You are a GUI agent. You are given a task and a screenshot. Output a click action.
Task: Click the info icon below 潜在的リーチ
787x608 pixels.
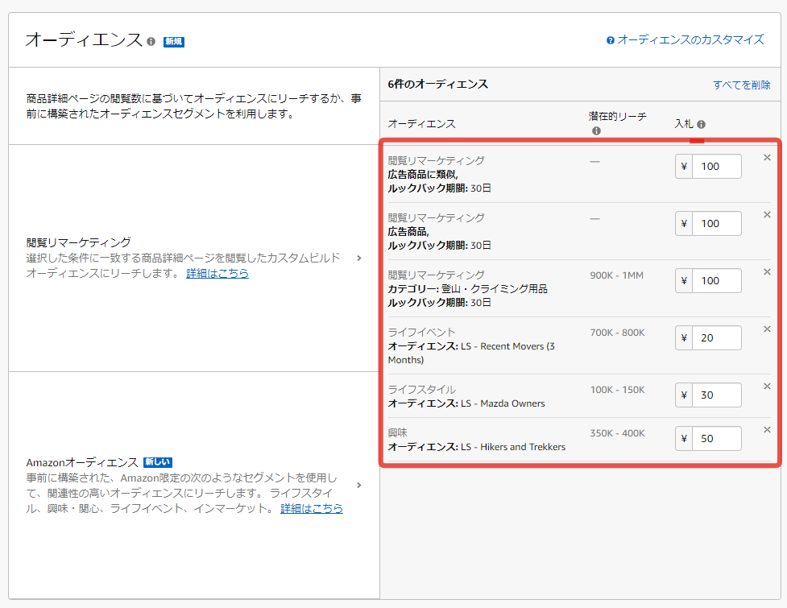point(596,131)
